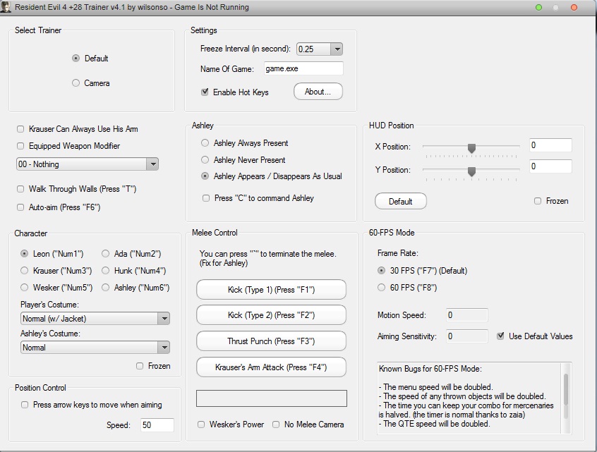Click Krauser's Arm Attack button
The width and height of the screenshot is (597, 452).
tap(271, 367)
